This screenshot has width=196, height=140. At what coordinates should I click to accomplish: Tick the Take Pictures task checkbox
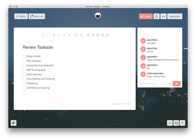pyautogui.click(x=24, y=61)
